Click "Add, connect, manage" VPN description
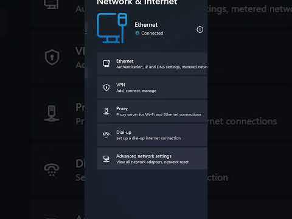This screenshot has width=292, height=219. tap(136, 91)
